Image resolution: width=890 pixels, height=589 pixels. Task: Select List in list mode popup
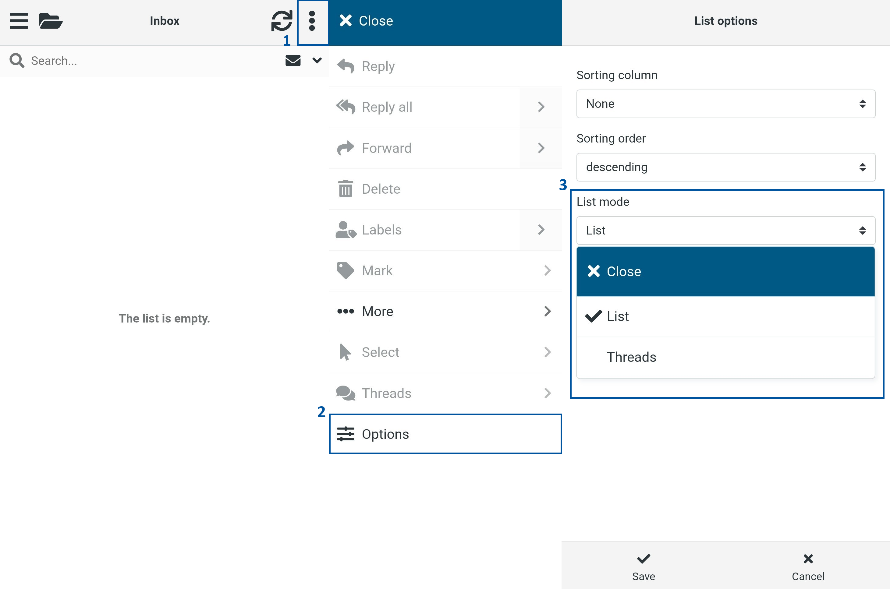725,316
